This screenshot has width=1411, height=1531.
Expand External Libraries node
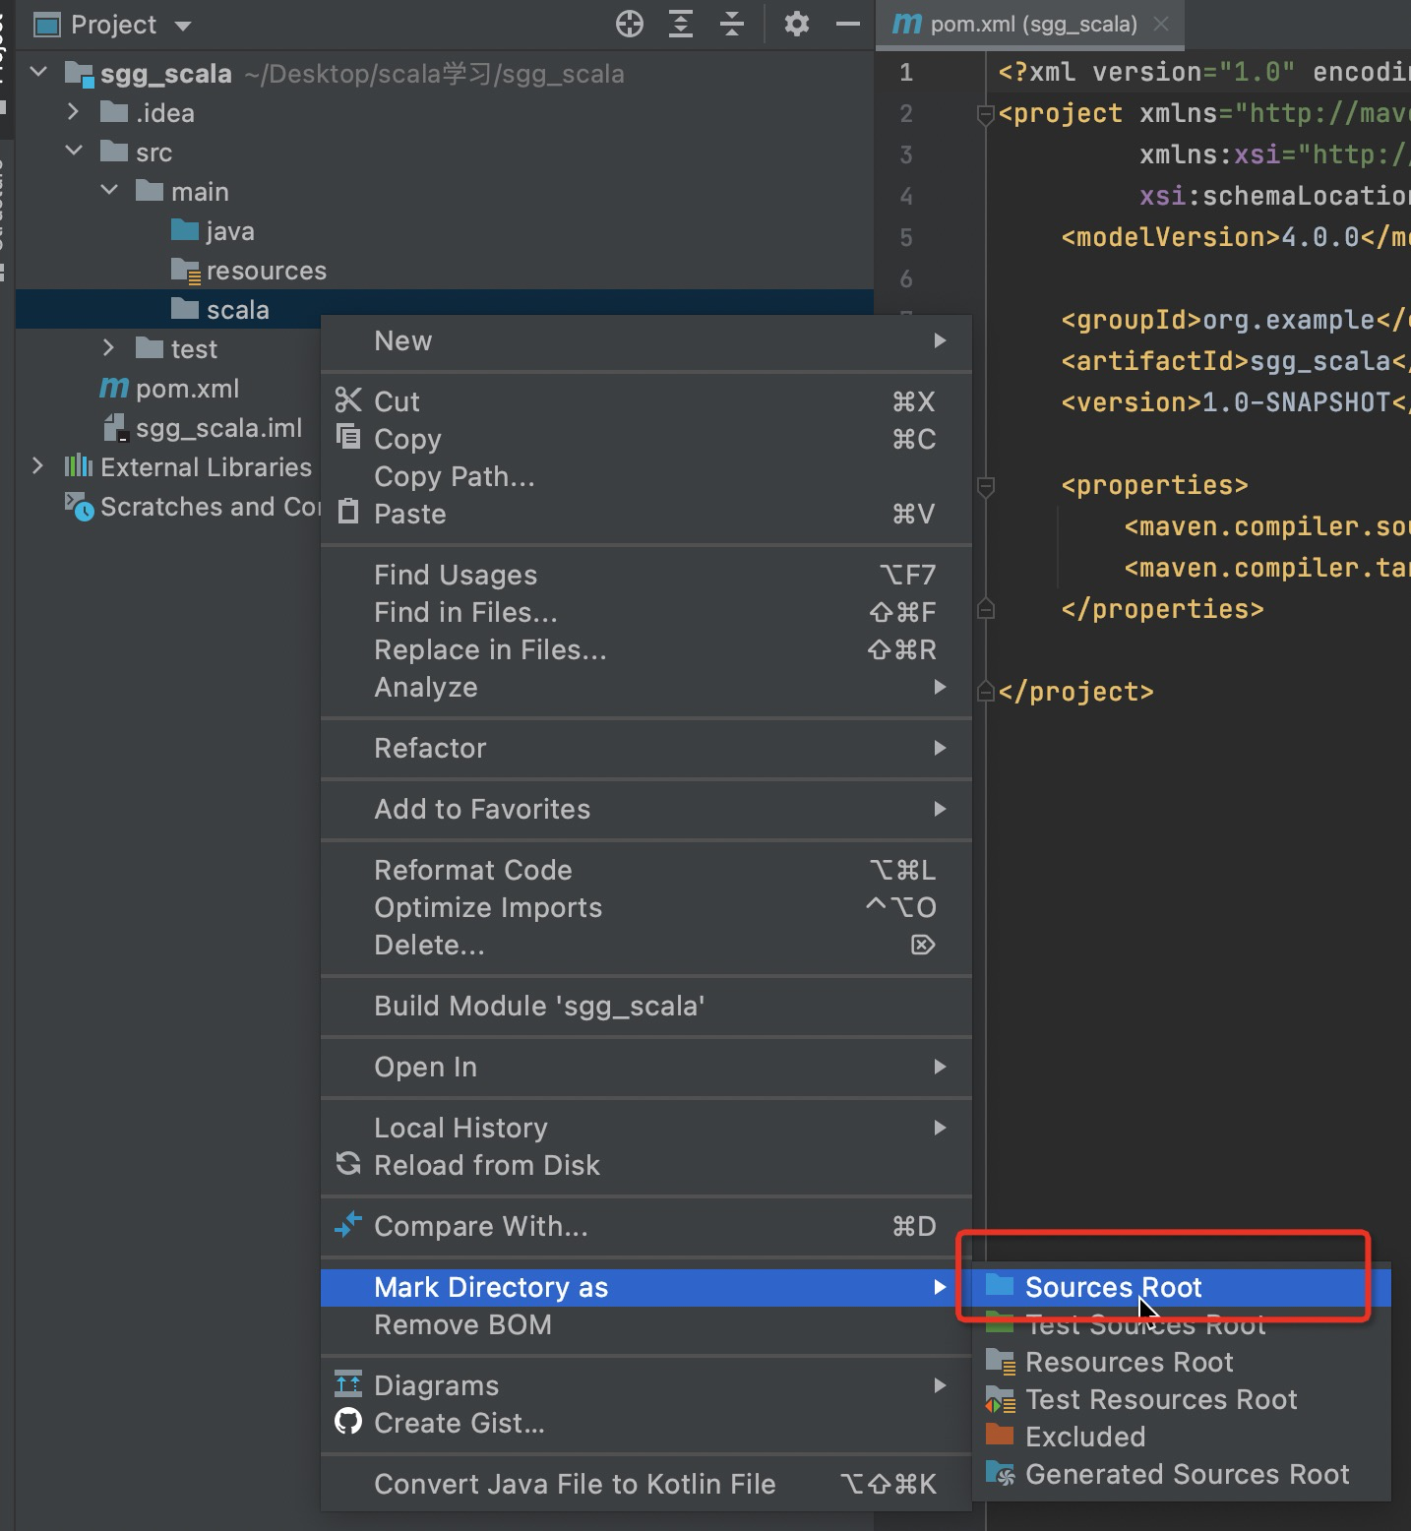pos(37,466)
